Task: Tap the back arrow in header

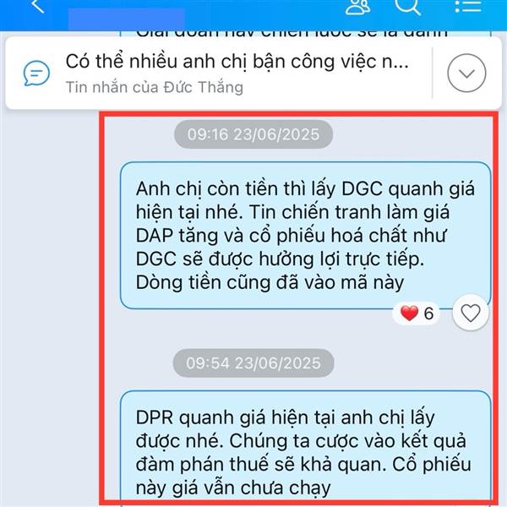Action: (37, 6)
